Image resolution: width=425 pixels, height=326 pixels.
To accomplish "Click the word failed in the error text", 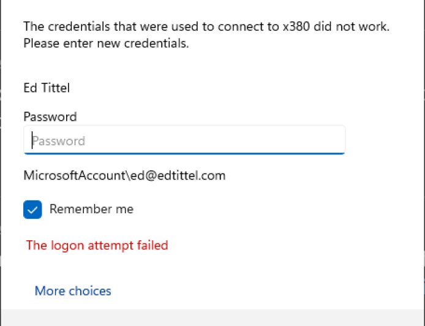I will click(152, 246).
